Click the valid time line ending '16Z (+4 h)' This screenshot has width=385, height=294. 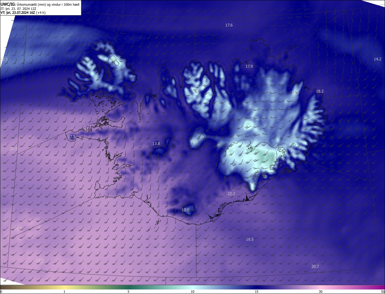click(x=23, y=13)
